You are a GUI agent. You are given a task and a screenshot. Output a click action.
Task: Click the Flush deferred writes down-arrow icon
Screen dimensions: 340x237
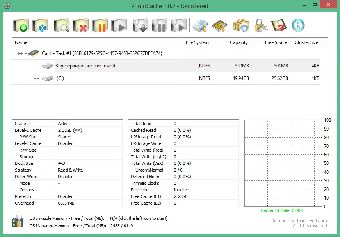click(x=141, y=25)
